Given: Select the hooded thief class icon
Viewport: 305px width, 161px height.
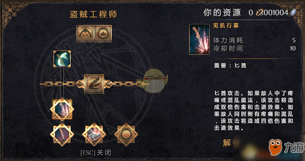Looking at the screenshot, I should coord(85,34).
